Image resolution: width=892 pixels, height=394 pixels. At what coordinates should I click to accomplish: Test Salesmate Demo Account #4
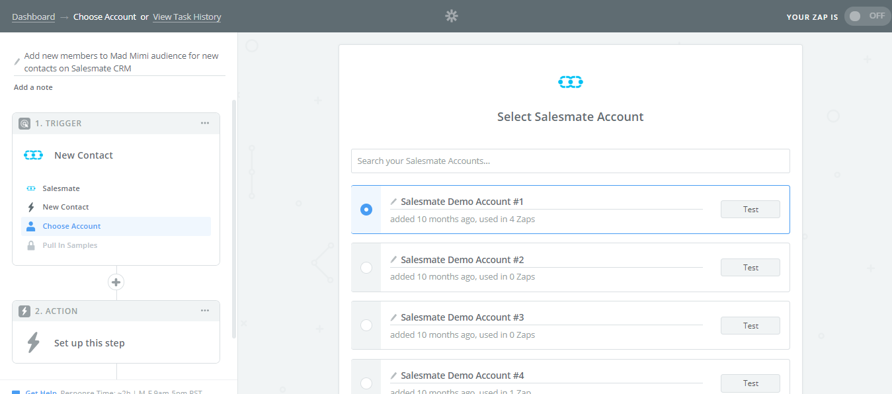(750, 383)
